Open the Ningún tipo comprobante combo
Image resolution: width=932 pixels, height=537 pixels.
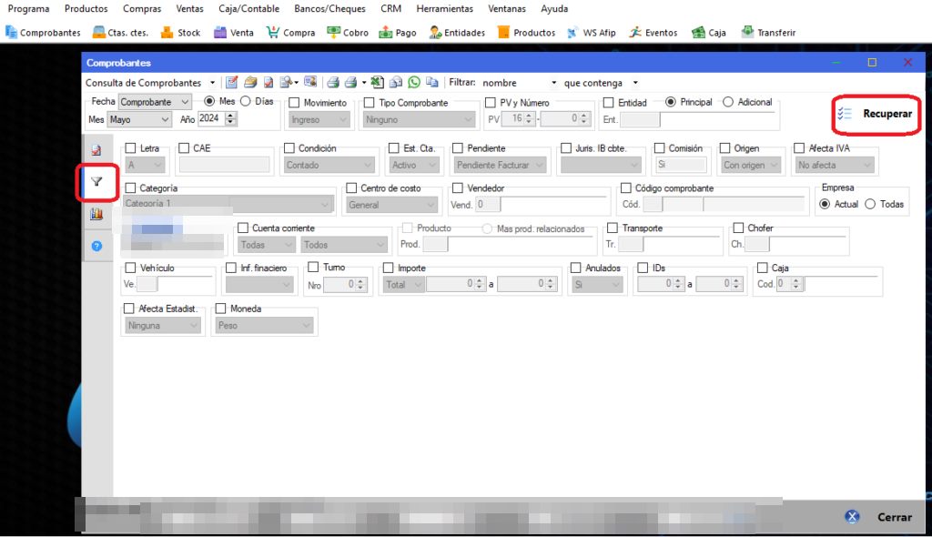point(420,119)
